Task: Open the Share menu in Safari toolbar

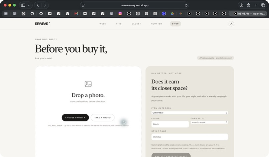Action: (248, 5)
